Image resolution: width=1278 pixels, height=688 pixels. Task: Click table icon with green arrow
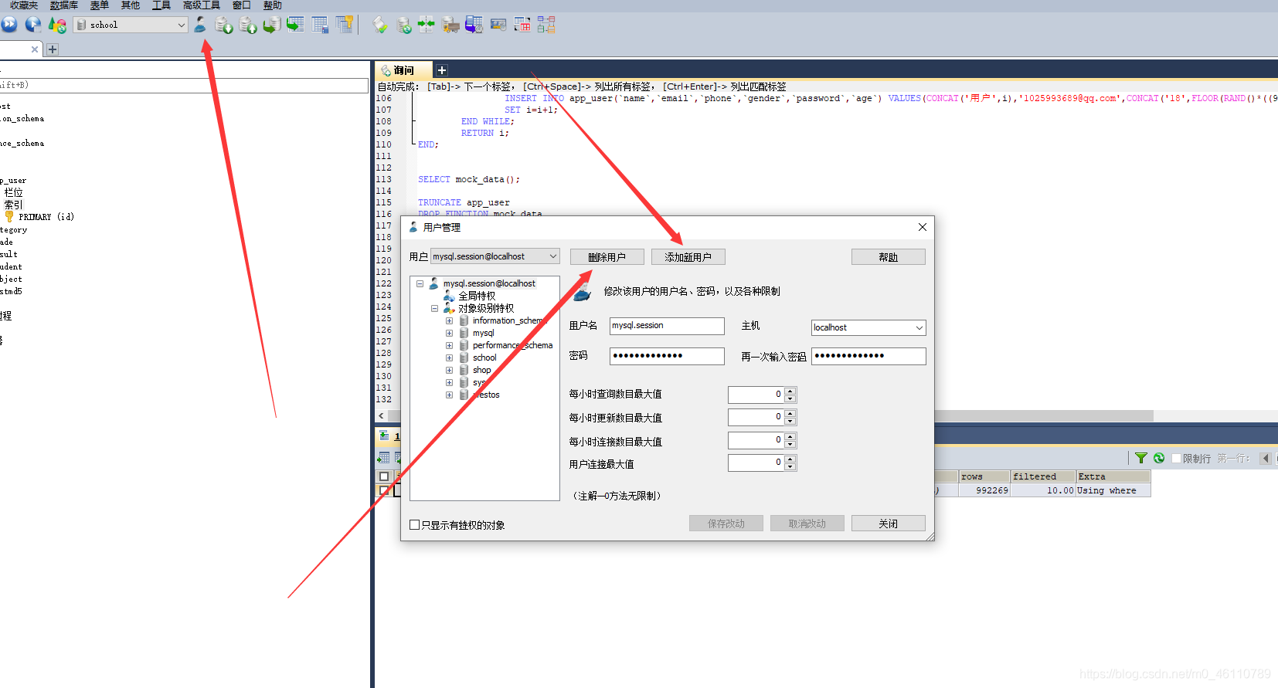pyautogui.click(x=295, y=25)
